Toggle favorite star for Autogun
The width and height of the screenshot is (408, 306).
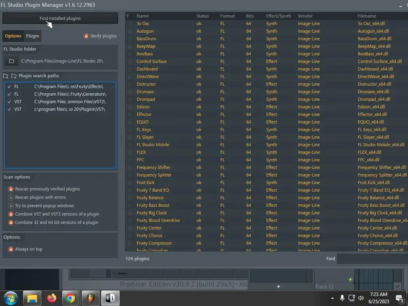point(129,31)
